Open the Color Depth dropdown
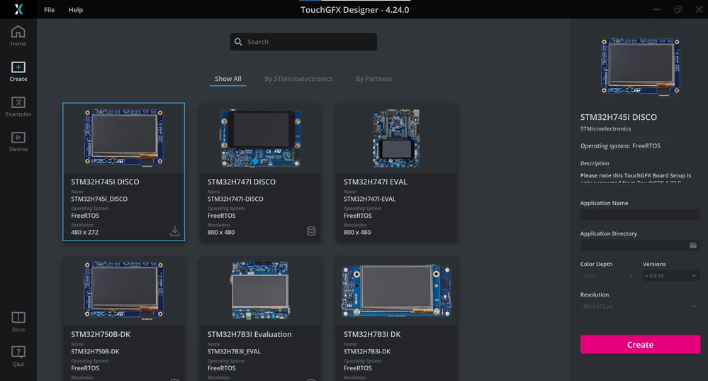 (x=608, y=276)
